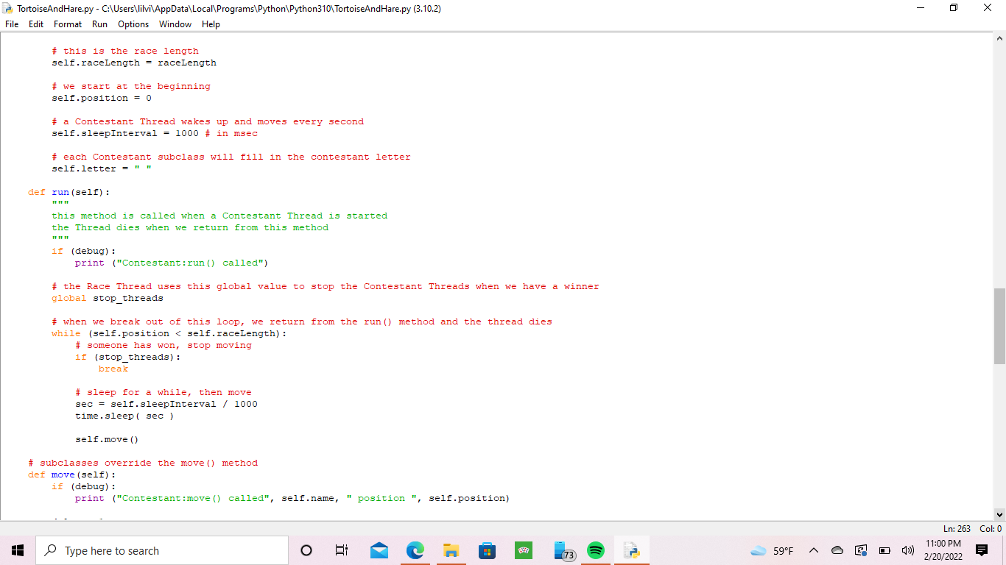Viewport: 1006px width, 565px height.
Task: Click the 'def run(self):' line
Action: 69,192
